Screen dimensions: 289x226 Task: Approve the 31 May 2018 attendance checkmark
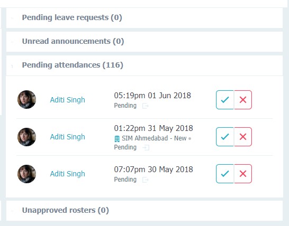(x=225, y=137)
